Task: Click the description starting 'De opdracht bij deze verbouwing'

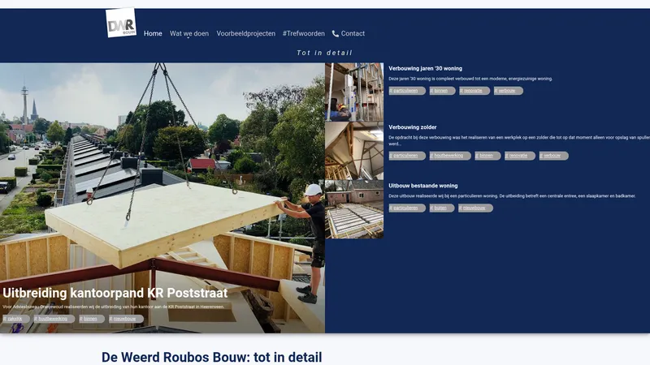Action: click(x=519, y=140)
